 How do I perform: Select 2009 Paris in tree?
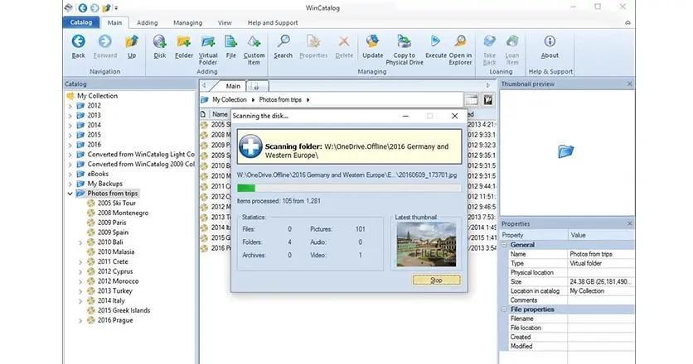pyautogui.click(x=111, y=223)
